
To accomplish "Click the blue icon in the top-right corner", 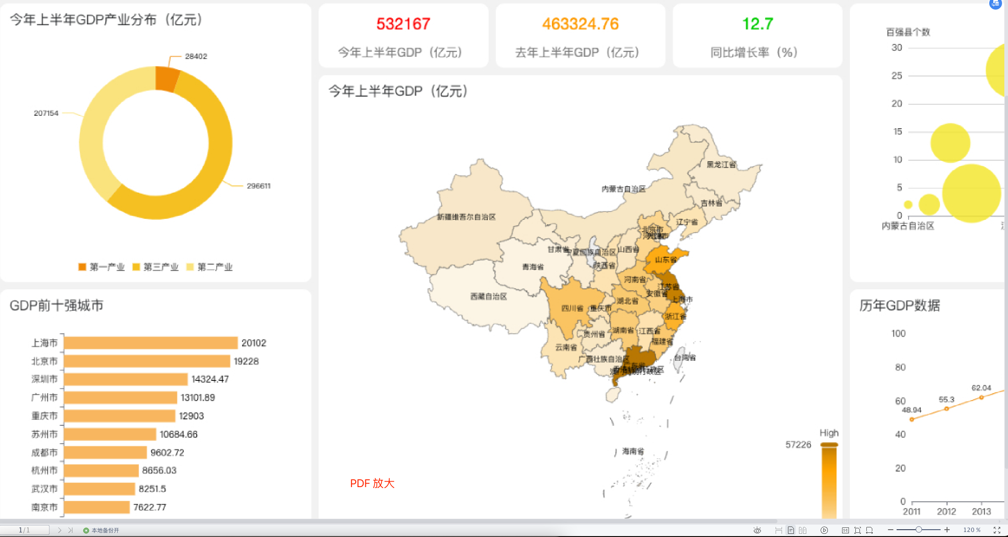I will coord(996,4).
